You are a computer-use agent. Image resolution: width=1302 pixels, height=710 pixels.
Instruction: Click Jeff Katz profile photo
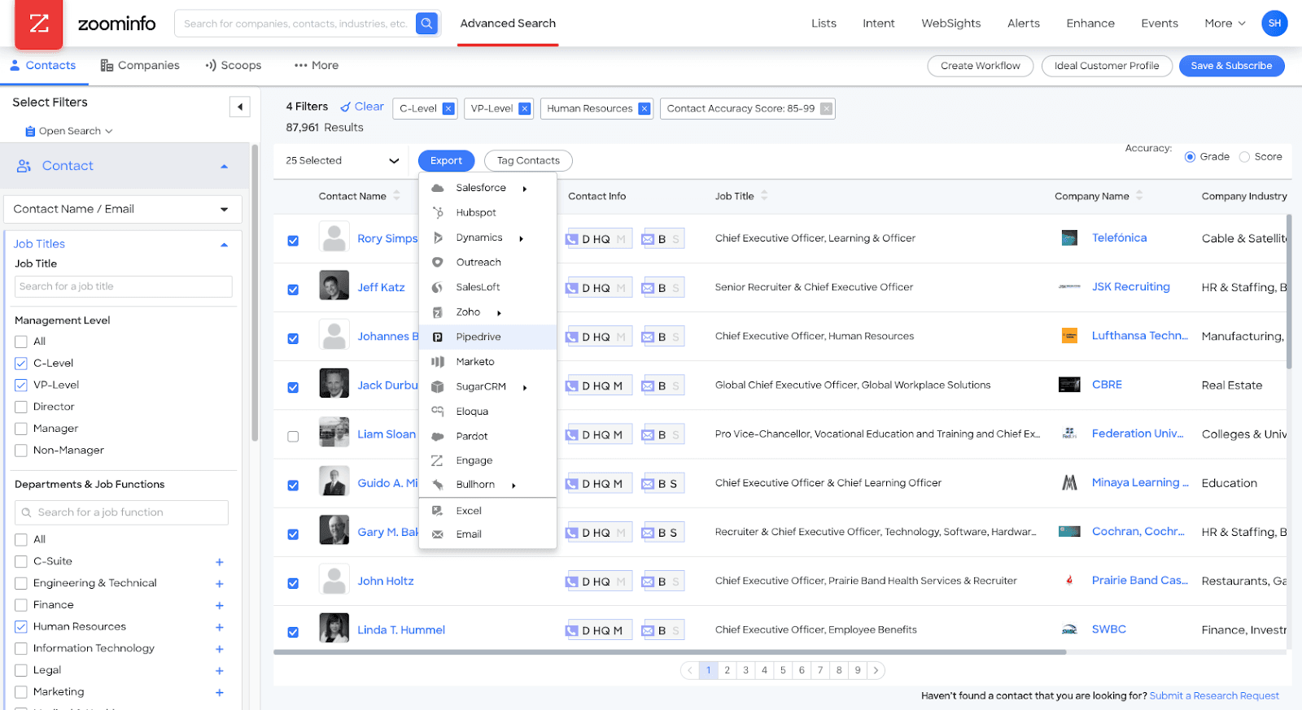coord(334,285)
